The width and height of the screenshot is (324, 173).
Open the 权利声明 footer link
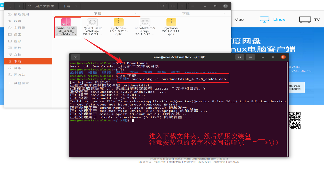point(160,162)
